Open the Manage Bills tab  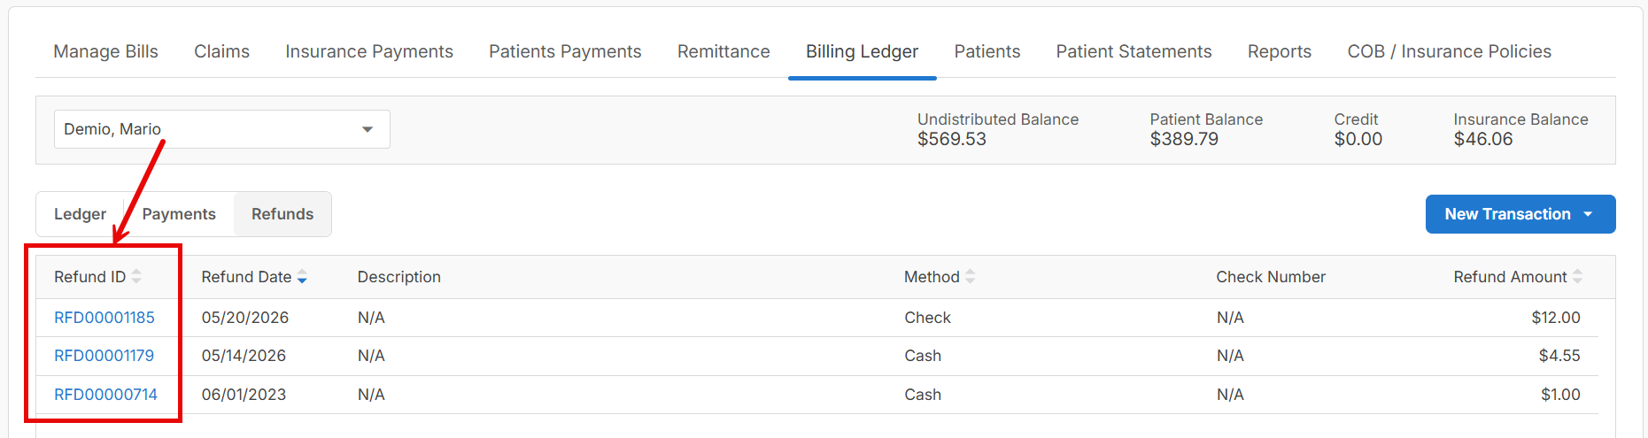click(105, 51)
